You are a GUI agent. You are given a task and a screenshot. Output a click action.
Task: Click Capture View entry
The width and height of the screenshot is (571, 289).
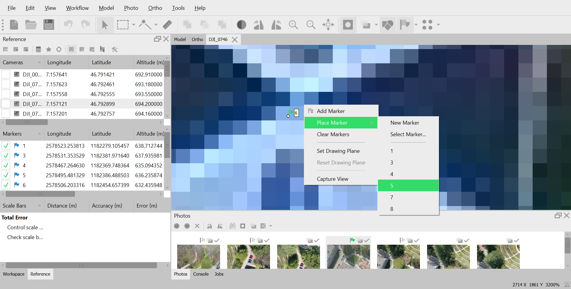coord(341,179)
